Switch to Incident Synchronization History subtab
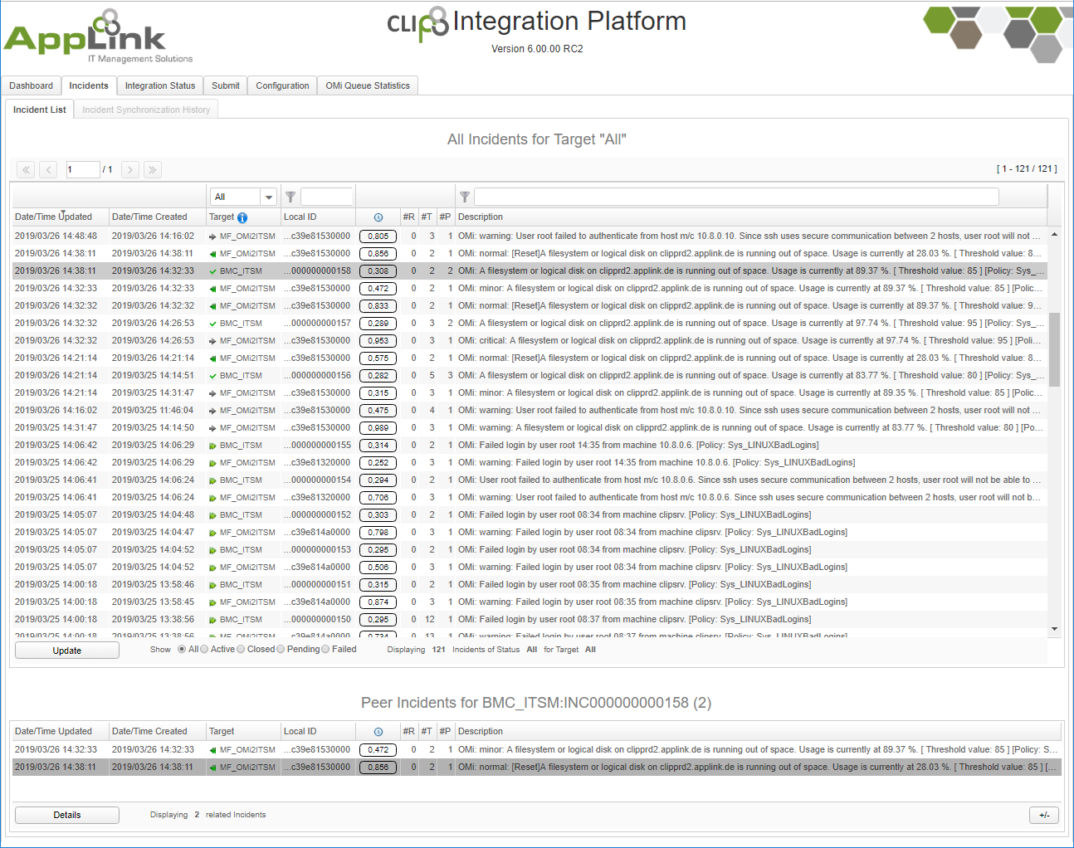 click(x=146, y=110)
